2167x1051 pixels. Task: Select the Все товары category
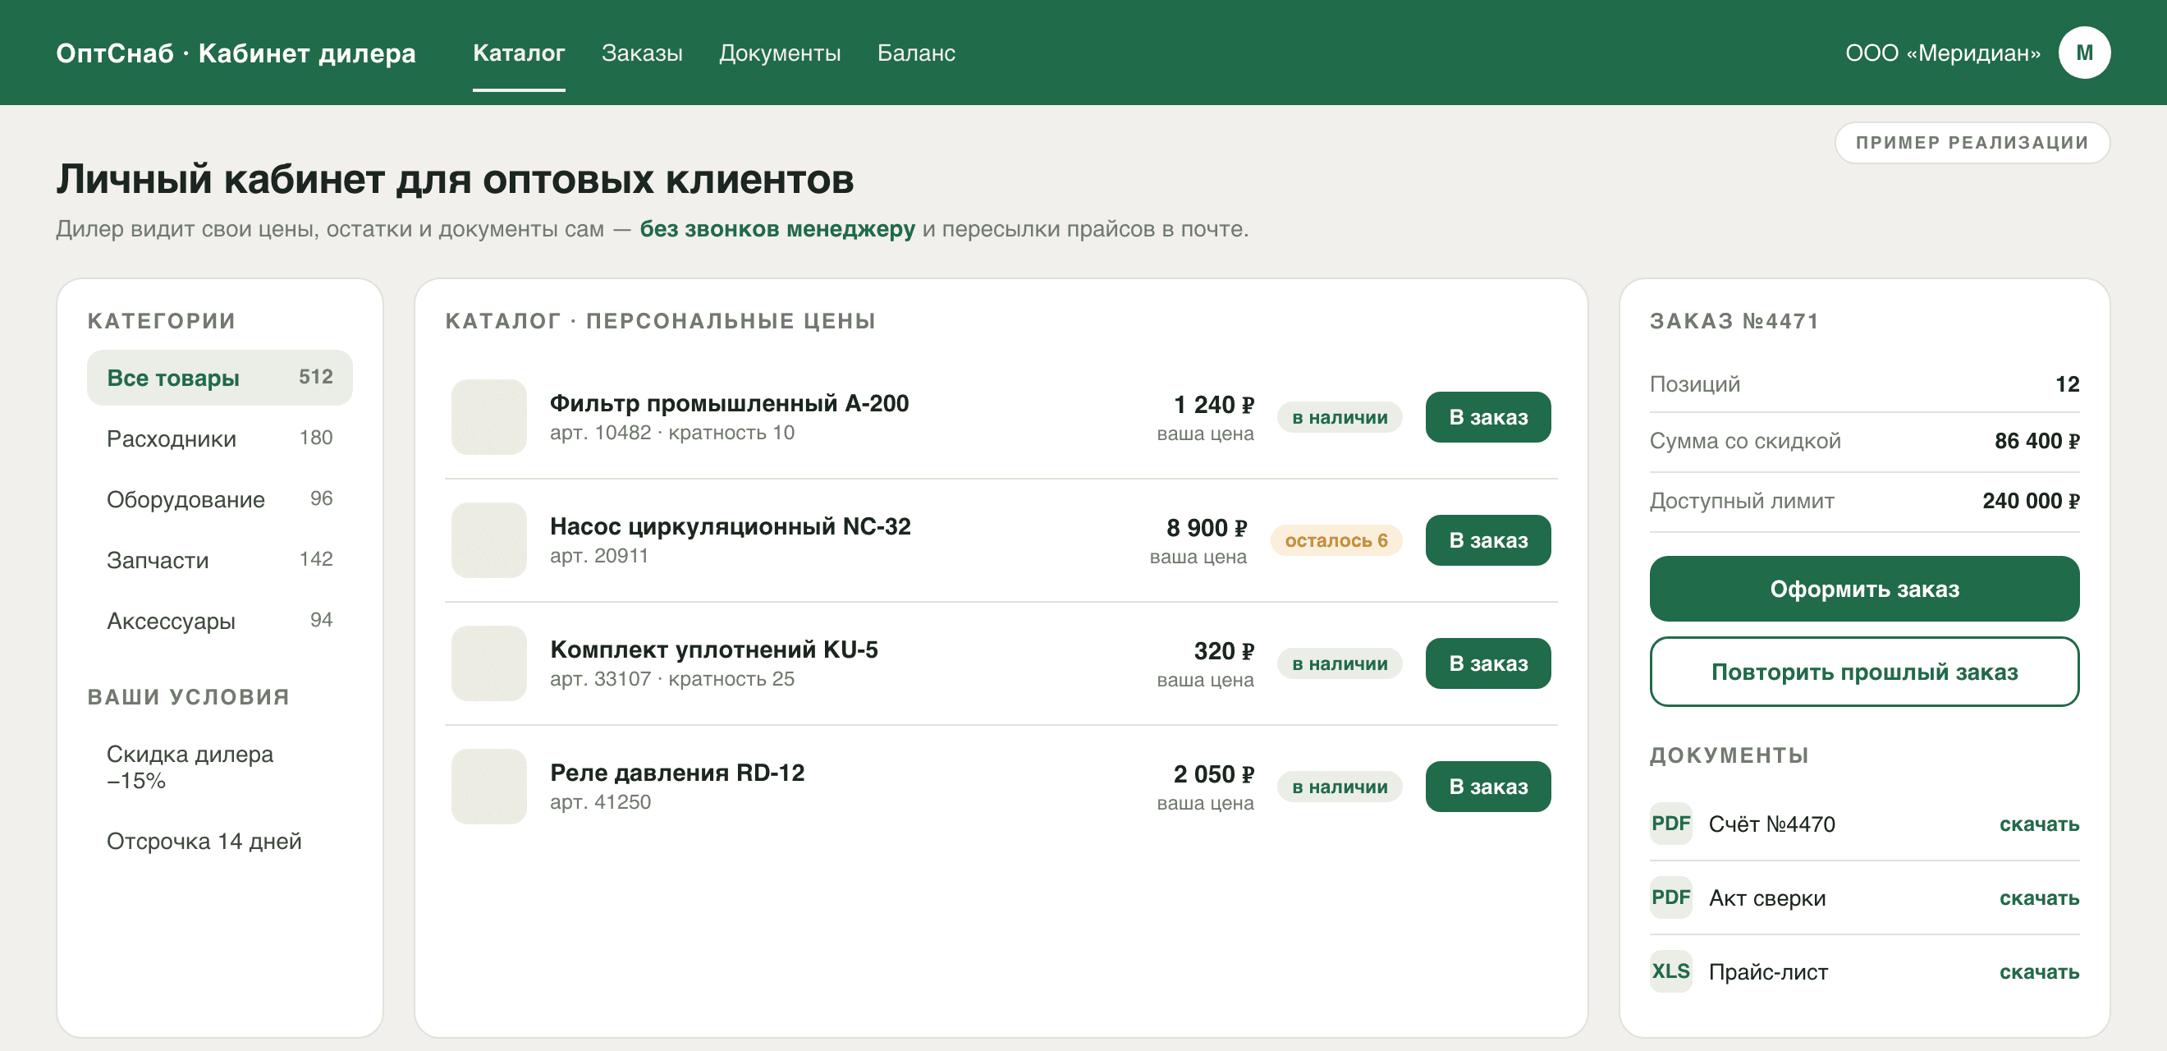click(x=219, y=377)
